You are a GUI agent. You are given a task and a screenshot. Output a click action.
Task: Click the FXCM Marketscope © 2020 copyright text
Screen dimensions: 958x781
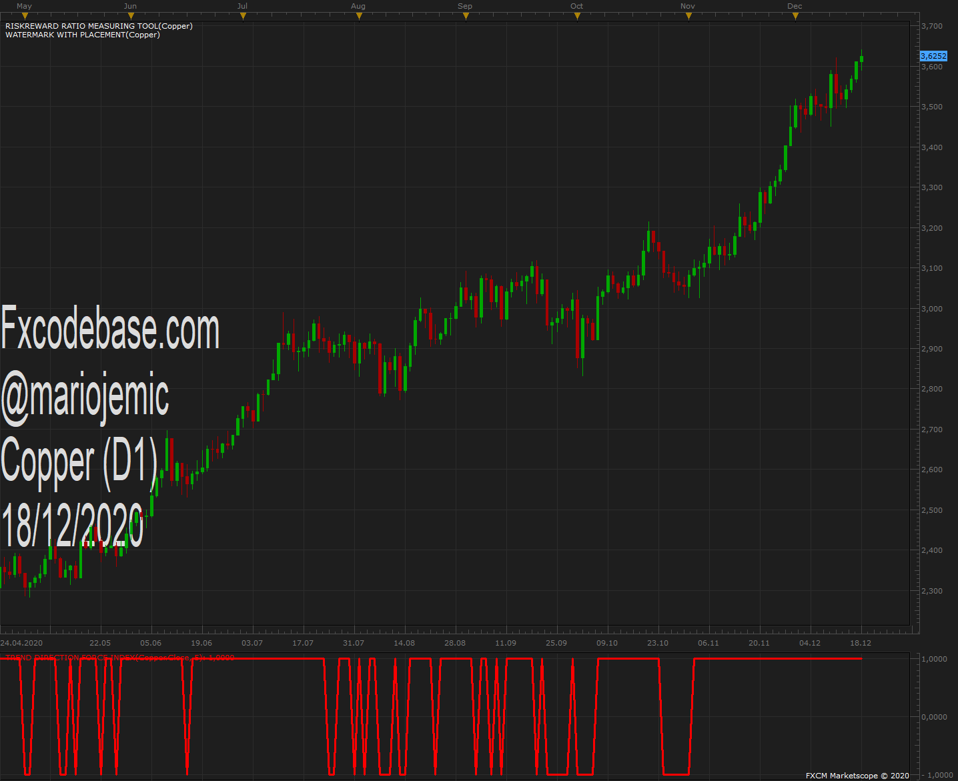tap(857, 776)
